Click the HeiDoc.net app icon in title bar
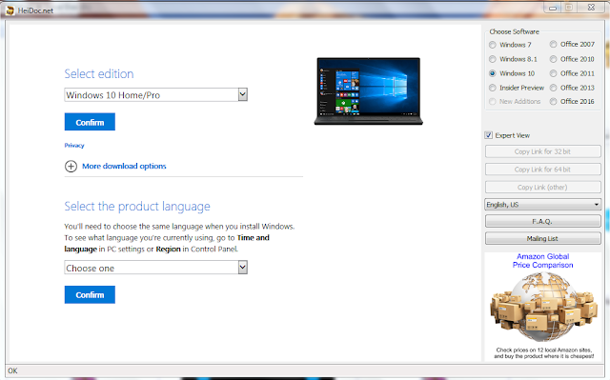Screen dimensions: 610x380 point(10,10)
